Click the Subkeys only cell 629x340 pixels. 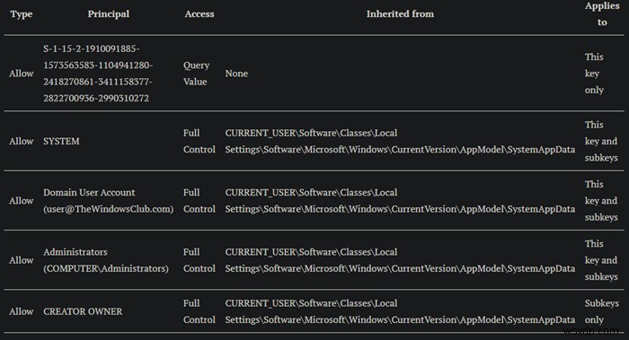point(602,311)
